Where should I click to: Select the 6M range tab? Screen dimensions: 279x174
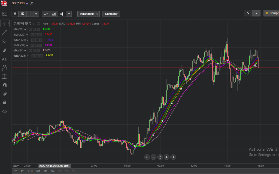tap(38, 171)
